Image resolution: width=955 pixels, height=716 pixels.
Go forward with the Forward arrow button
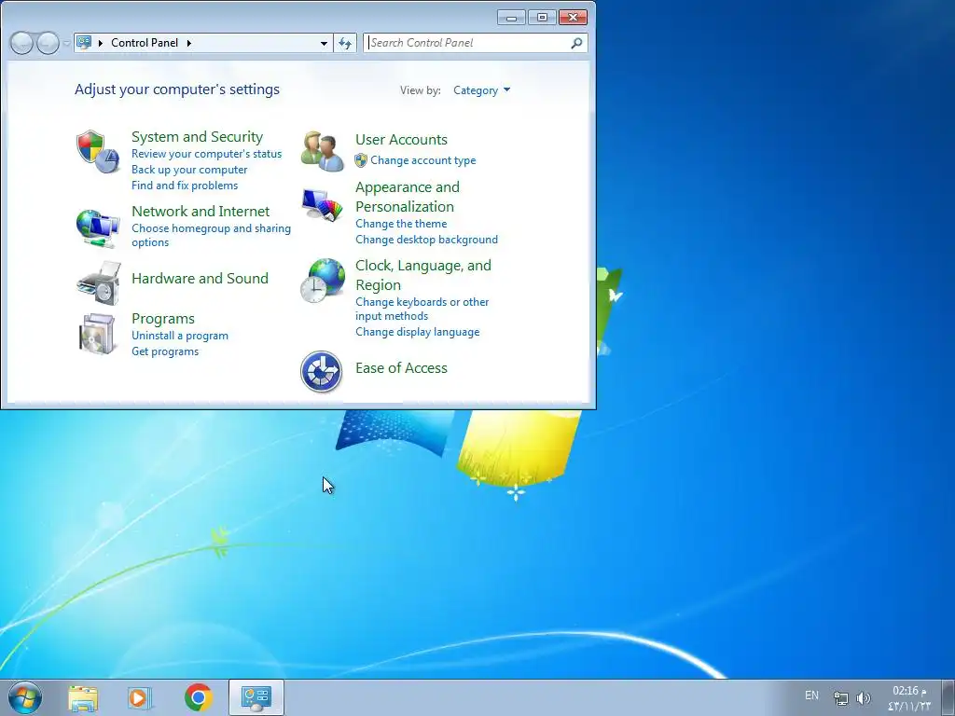(48, 43)
